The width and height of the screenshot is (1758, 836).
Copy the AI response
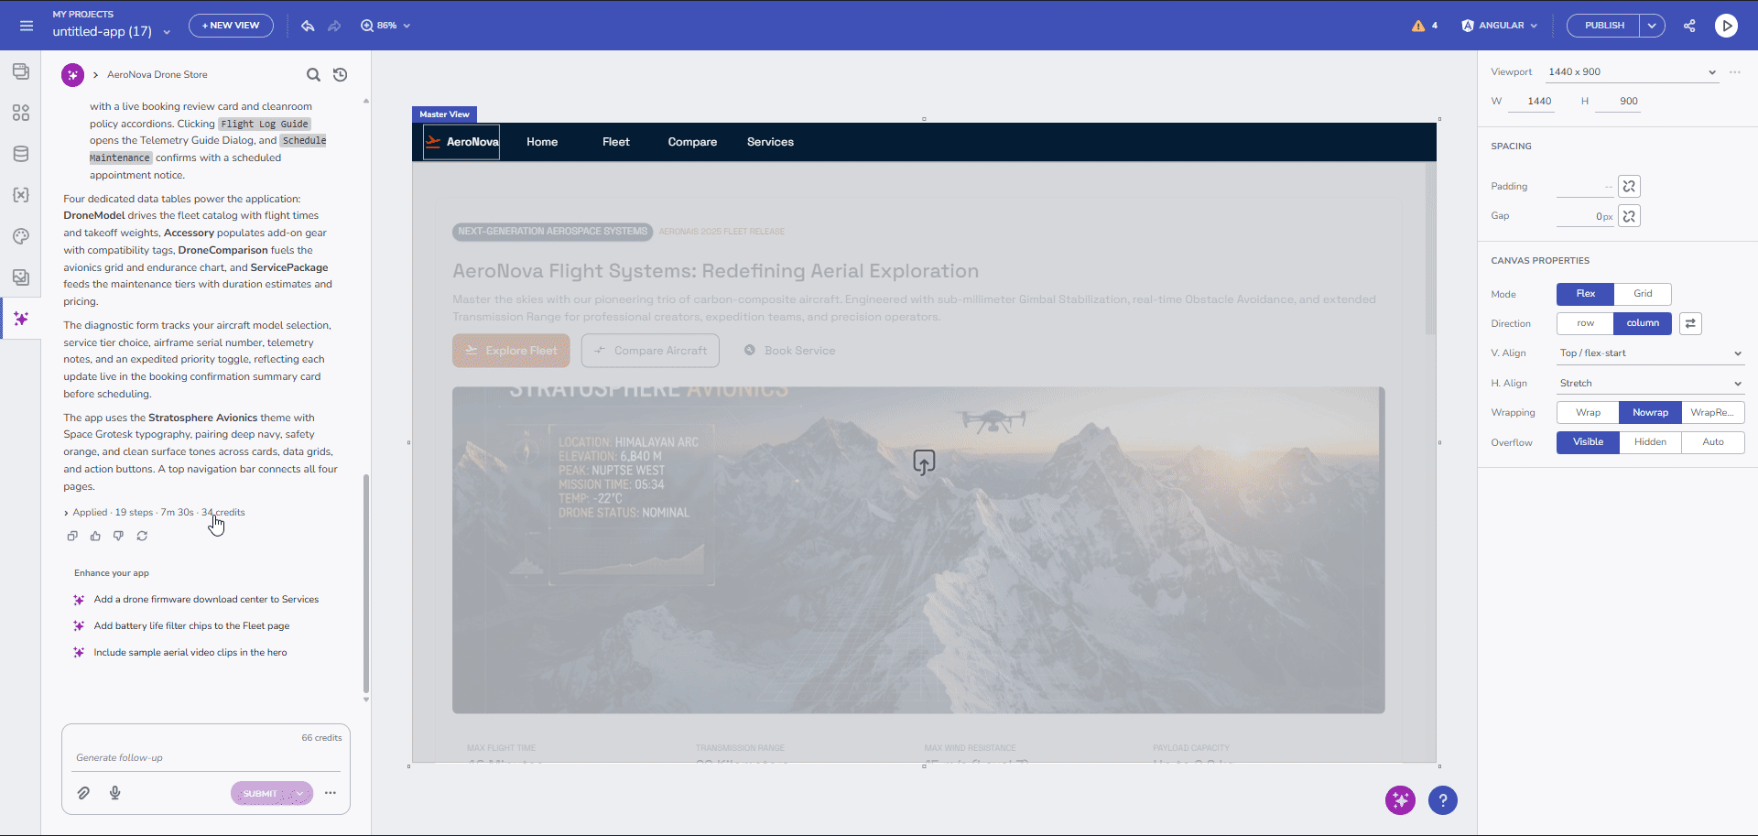72,537
